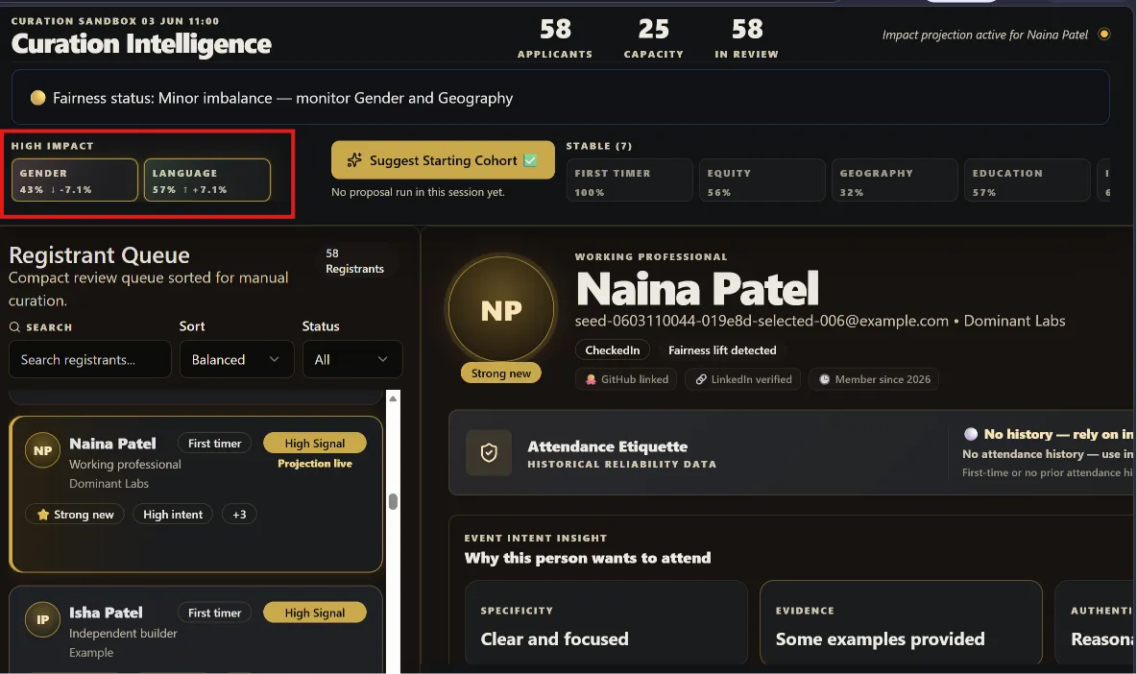Click the scrollbar up arrow in queue

pyautogui.click(x=393, y=398)
